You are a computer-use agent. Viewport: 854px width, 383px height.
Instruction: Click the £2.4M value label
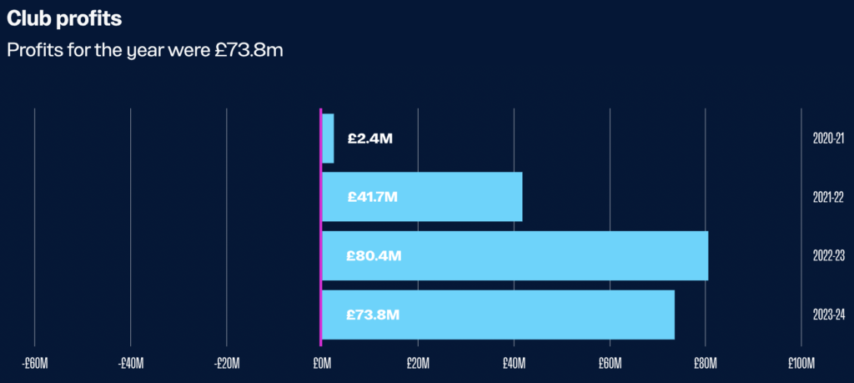tap(370, 139)
